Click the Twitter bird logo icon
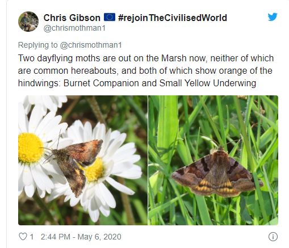The height and width of the screenshot is (248, 289). 273,17
